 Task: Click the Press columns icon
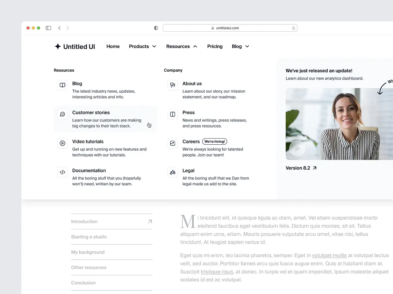(x=173, y=114)
